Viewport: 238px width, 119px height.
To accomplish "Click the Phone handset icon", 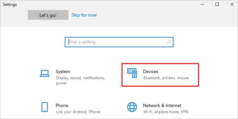I will [45, 107].
